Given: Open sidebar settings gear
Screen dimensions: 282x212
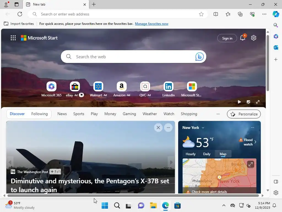Looking at the screenshot, I should coord(276,193).
